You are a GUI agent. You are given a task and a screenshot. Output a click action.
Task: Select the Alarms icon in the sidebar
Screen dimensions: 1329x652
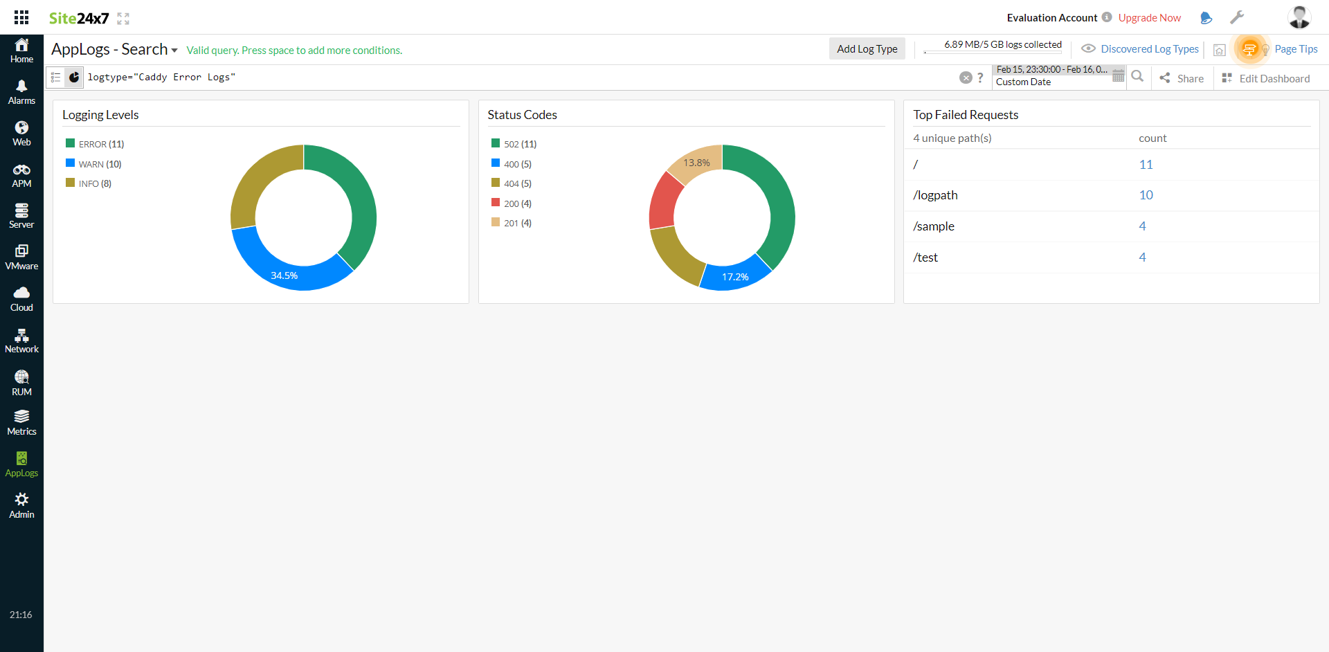21,91
